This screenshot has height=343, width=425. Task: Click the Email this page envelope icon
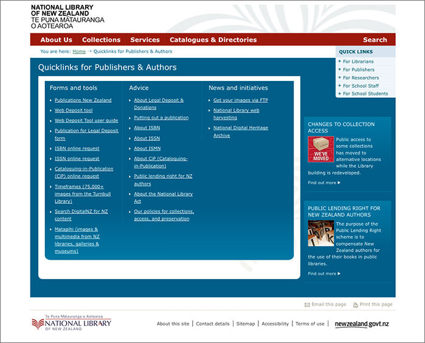point(307,305)
